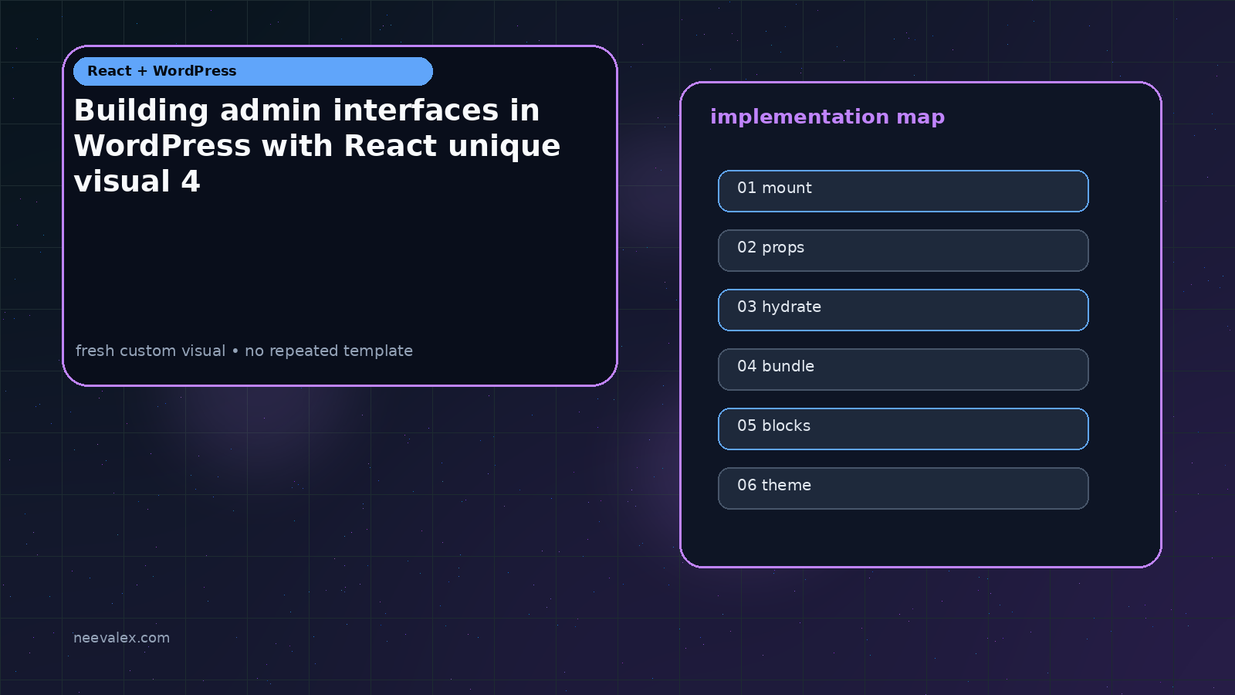Click the fresh custom visual subtitle

coord(244,351)
